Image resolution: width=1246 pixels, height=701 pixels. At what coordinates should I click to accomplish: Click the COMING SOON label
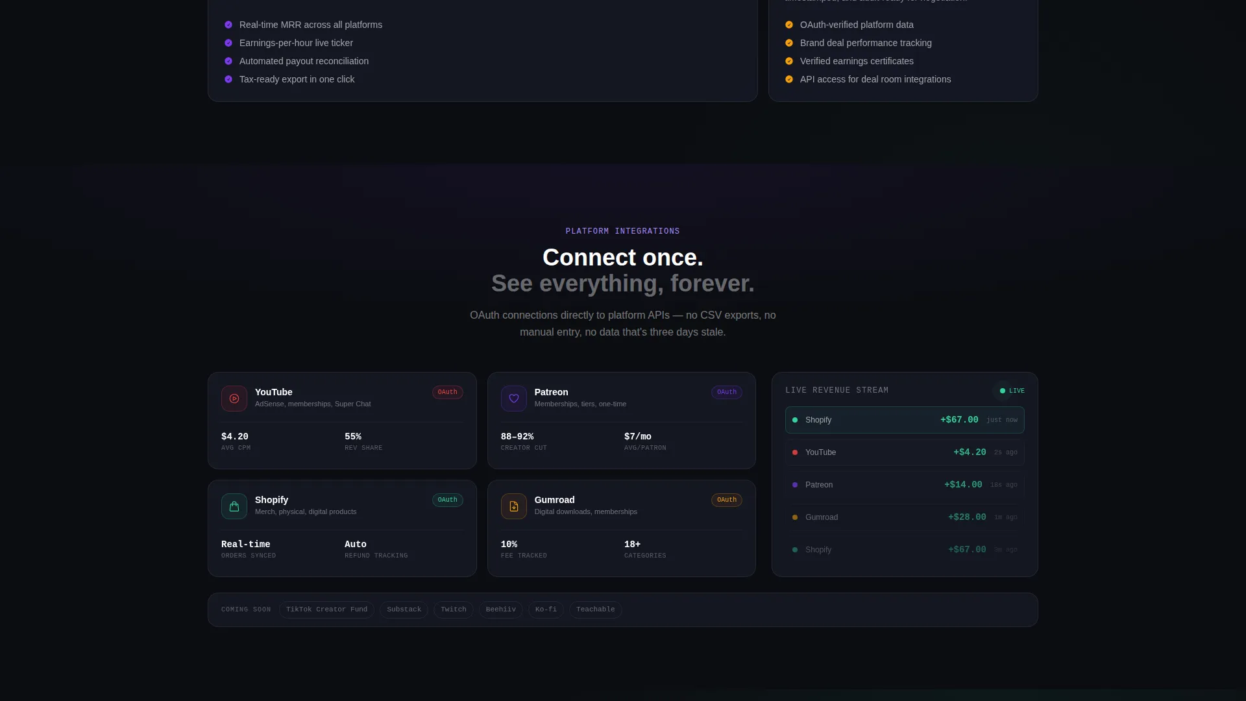[246, 609]
